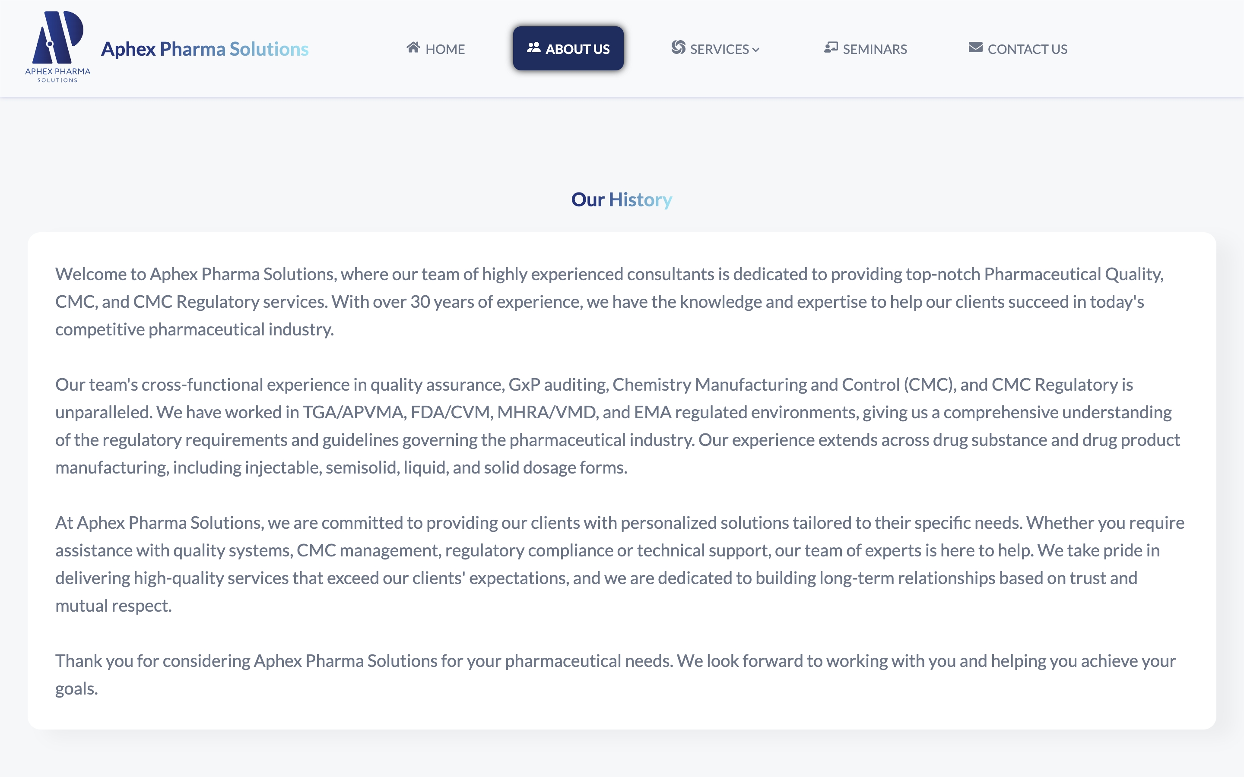Screen dimensions: 1244x777
Task: Click the Thank you for considering paragraph
Action: [616, 675]
